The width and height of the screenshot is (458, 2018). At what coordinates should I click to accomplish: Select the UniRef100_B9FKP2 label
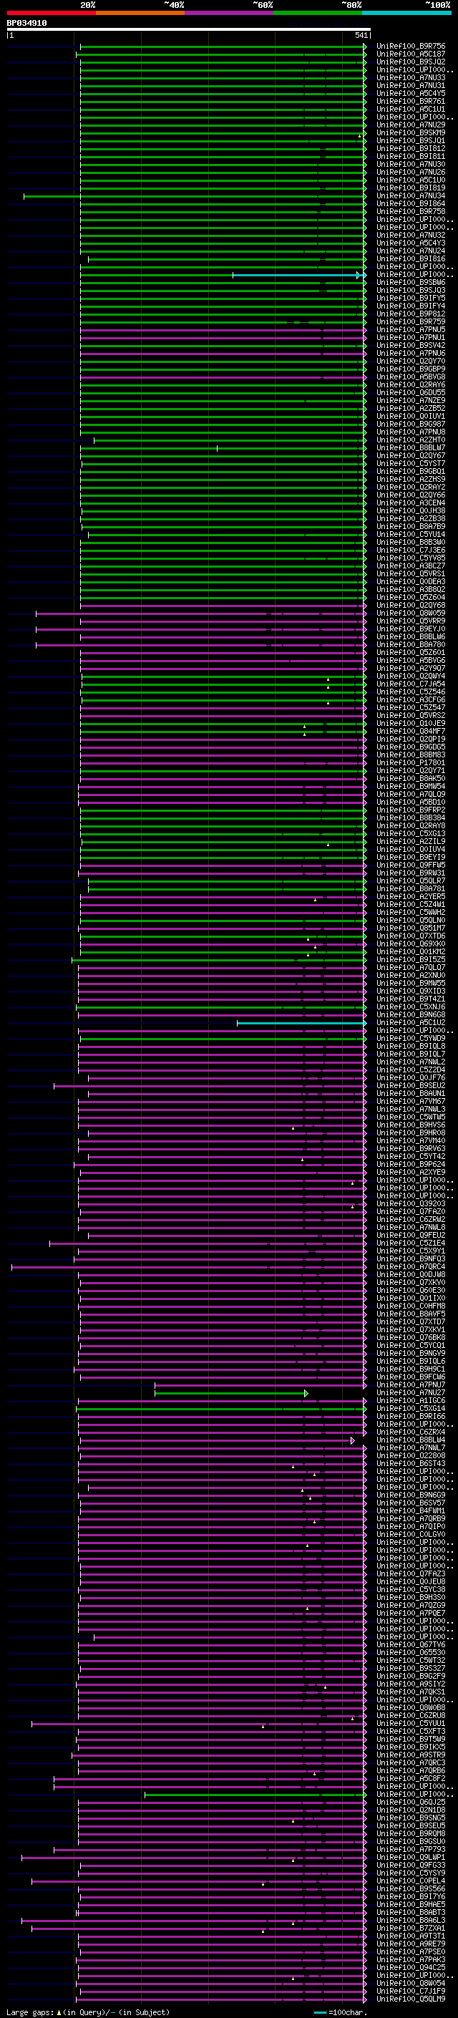tap(411, 809)
